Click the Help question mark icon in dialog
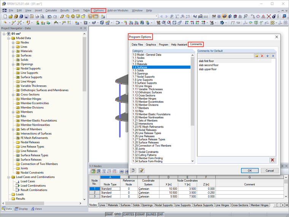 point(133,171)
